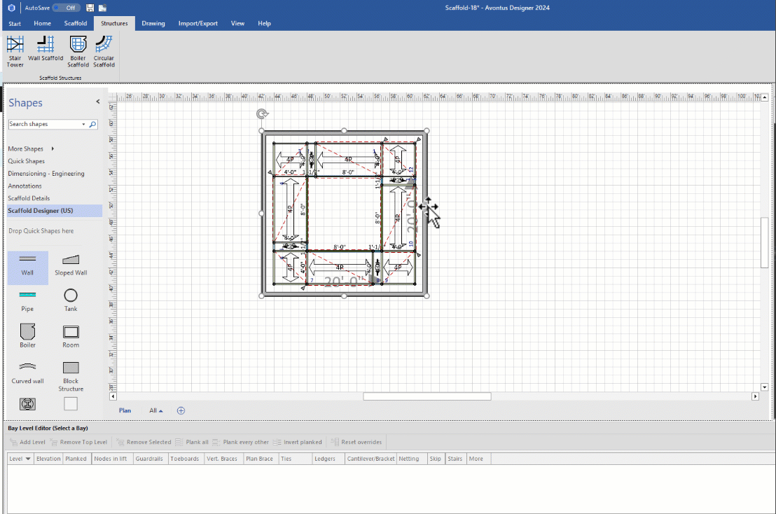Click the Wall Scaffold tool
776x514 pixels.
point(46,49)
